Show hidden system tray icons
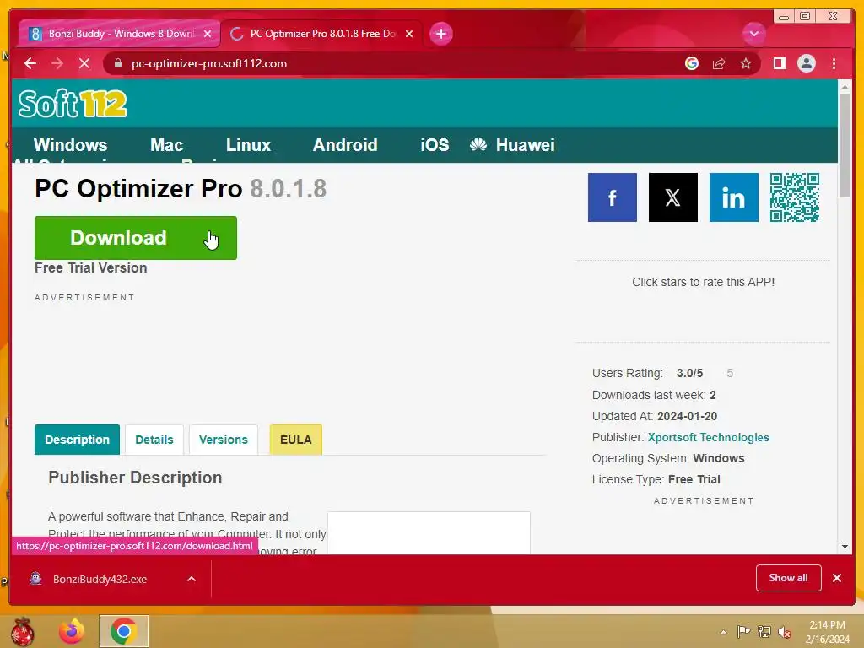This screenshot has width=864, height=648. coord(723,632)
